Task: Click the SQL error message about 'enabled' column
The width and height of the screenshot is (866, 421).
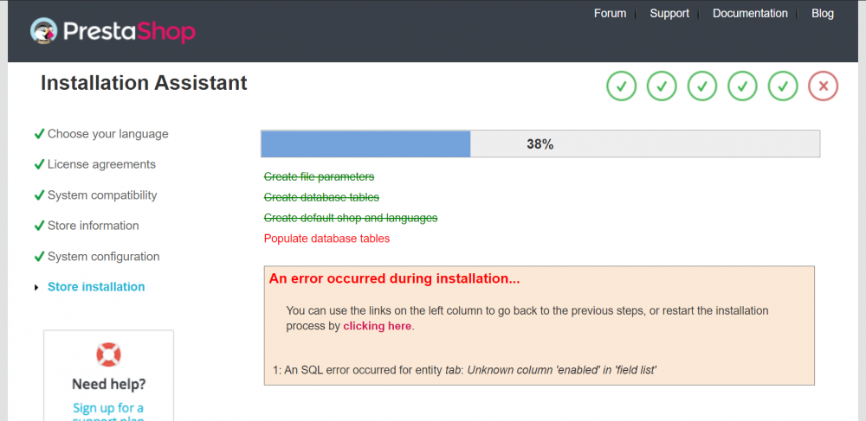Action: point(464,370)
